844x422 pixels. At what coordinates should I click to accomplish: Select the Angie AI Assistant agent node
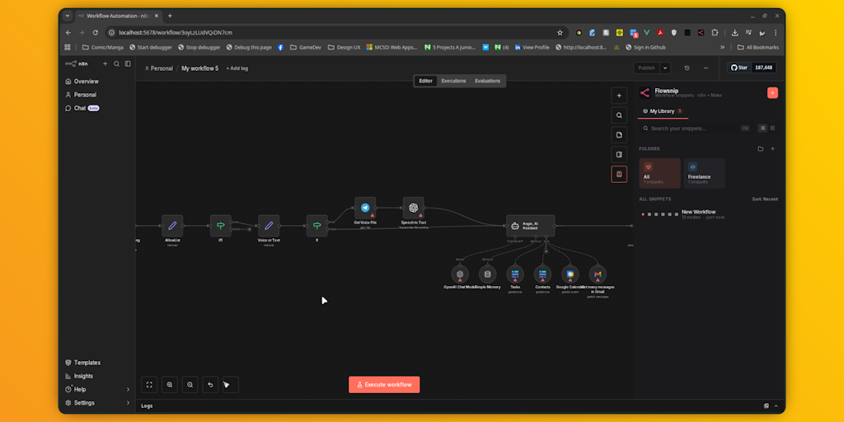point(530,226)
